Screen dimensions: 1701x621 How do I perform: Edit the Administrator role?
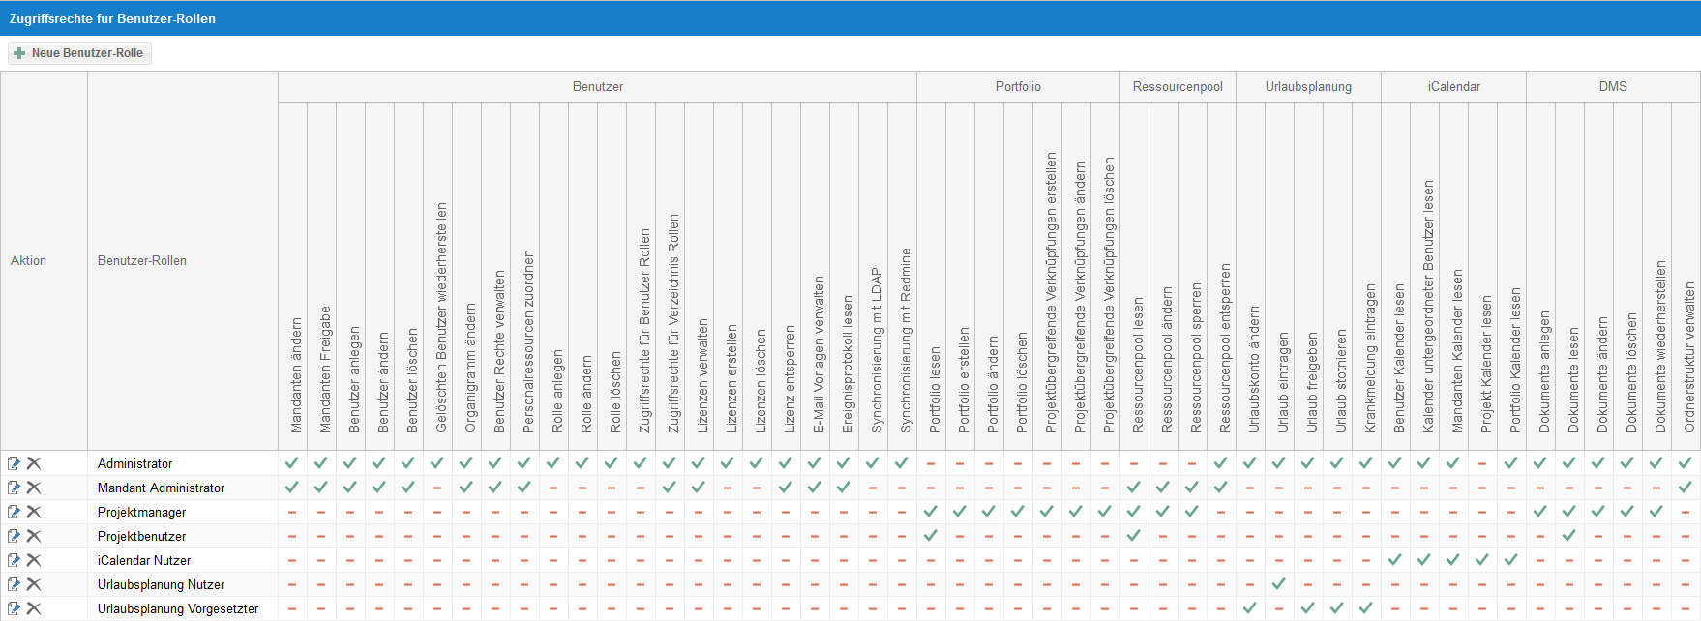tap(14, 463)
